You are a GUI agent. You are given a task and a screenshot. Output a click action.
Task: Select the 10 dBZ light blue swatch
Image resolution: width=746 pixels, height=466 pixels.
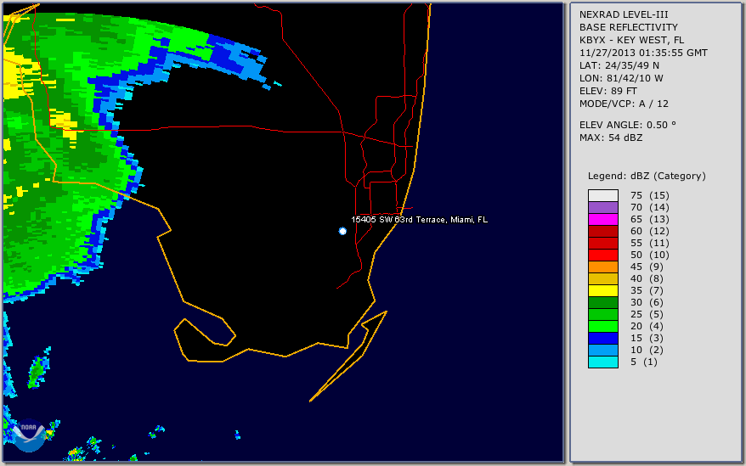point(602,350)
